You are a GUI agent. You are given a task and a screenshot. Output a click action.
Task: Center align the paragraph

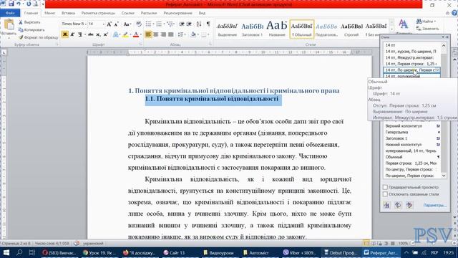tap(156, 34)
